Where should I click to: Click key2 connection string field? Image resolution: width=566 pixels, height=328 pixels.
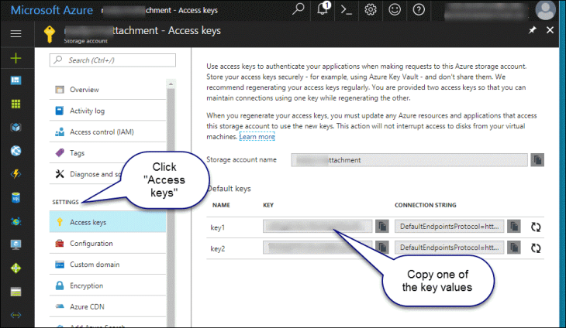coord(449,248)
